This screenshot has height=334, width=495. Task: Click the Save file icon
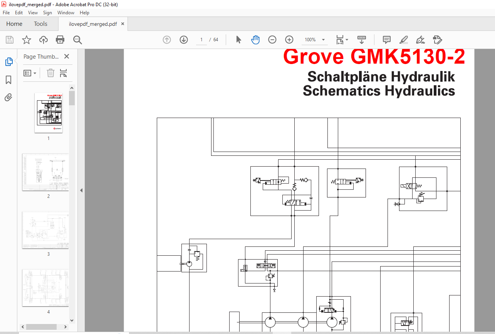(10, 40)
